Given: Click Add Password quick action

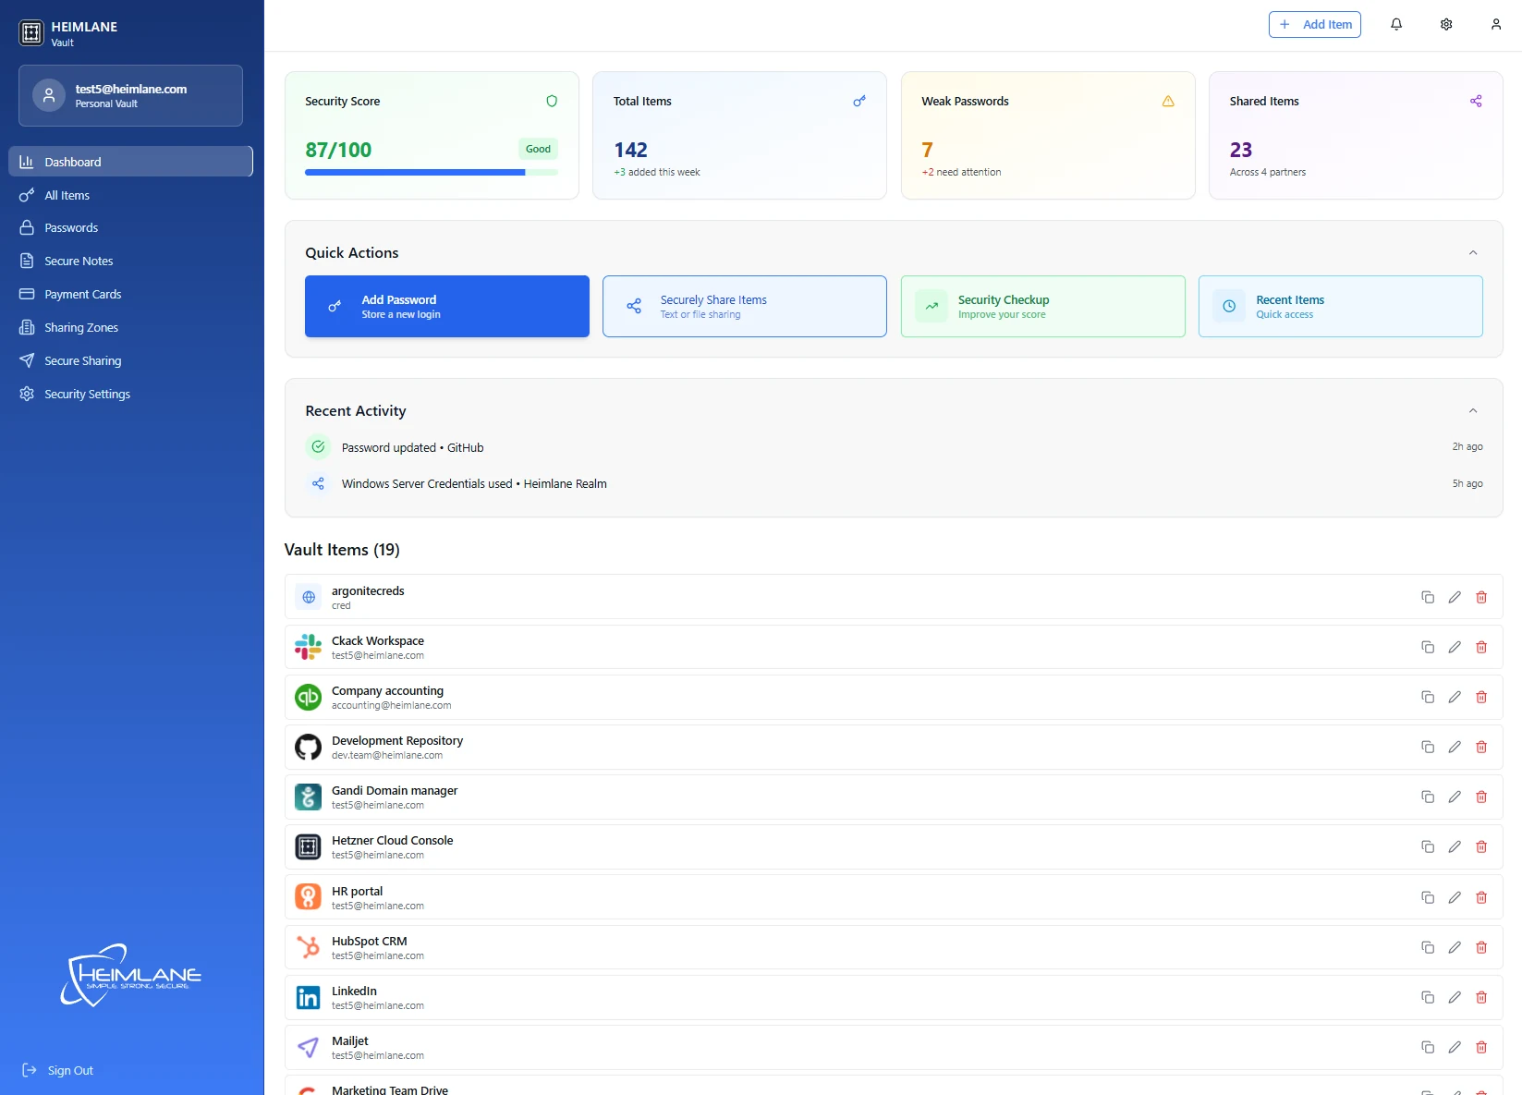Looking at the screenshot, I should (447, 306).
